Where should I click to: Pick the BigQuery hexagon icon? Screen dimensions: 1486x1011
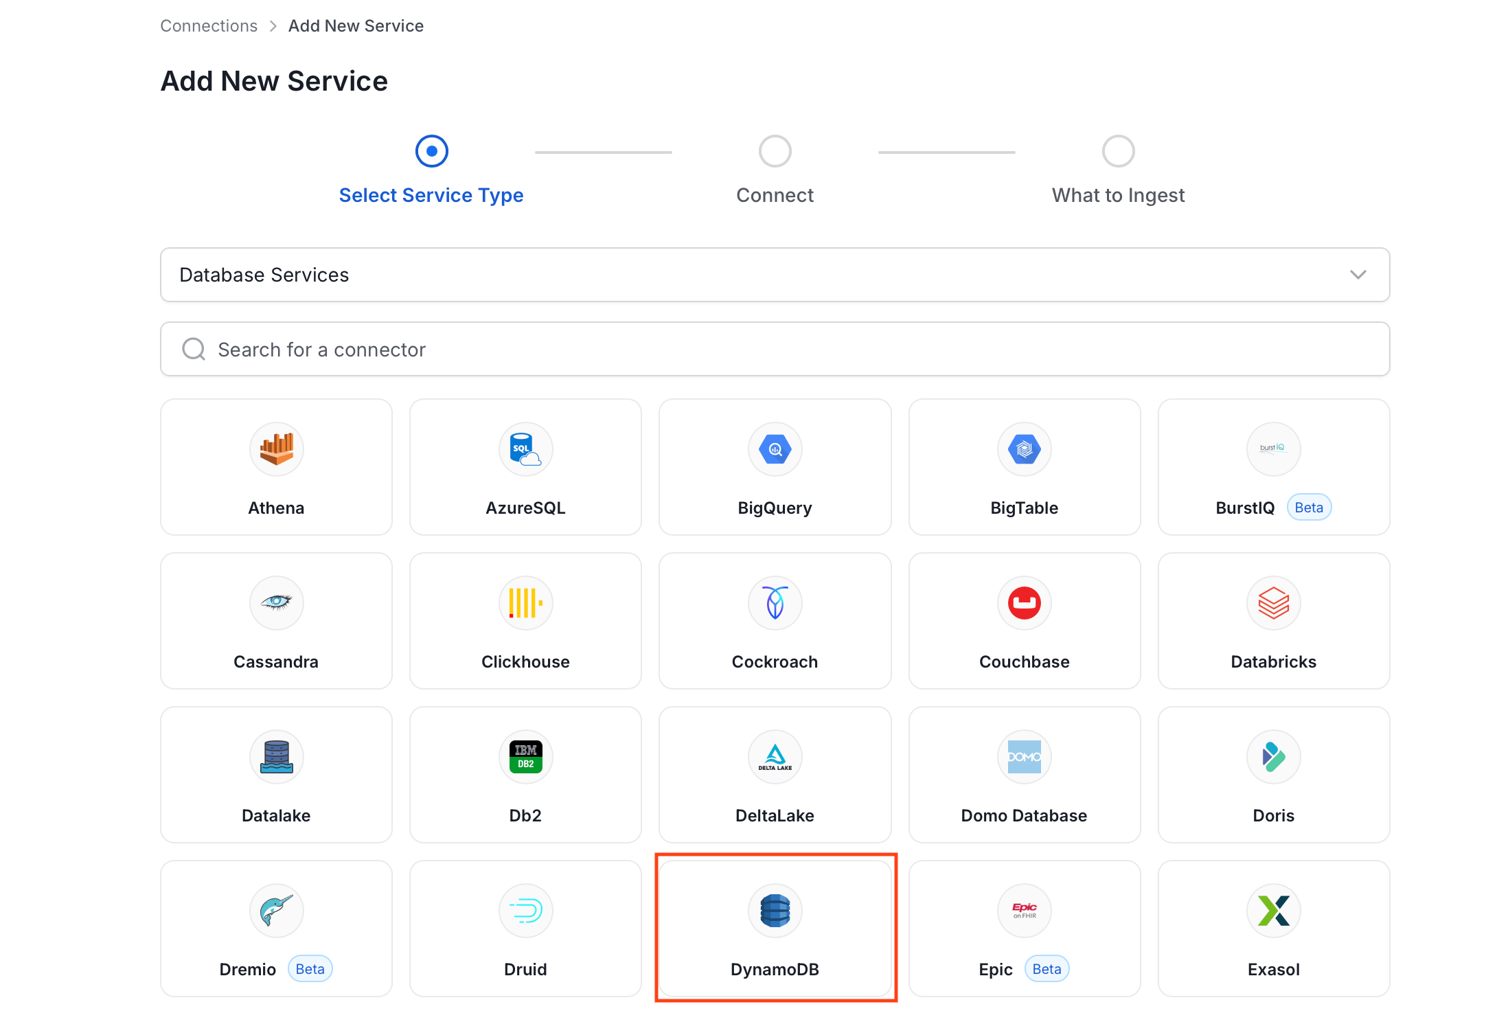point(775,449)
